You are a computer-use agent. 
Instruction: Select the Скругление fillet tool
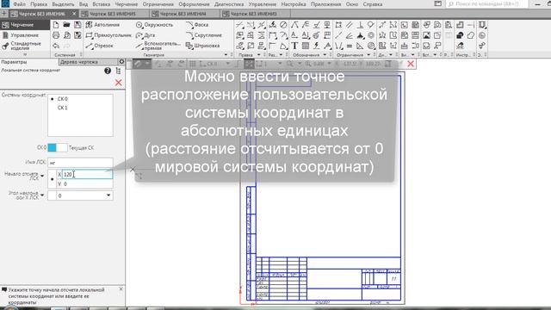204,35
